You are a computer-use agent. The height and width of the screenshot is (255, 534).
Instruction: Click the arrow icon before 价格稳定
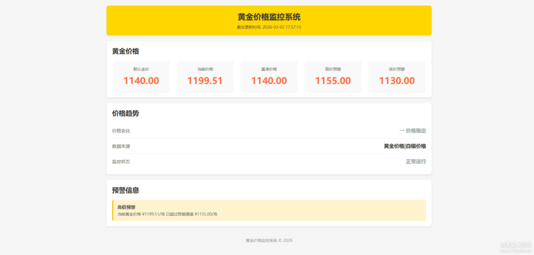pyautogui.click(x=402, y=131)
